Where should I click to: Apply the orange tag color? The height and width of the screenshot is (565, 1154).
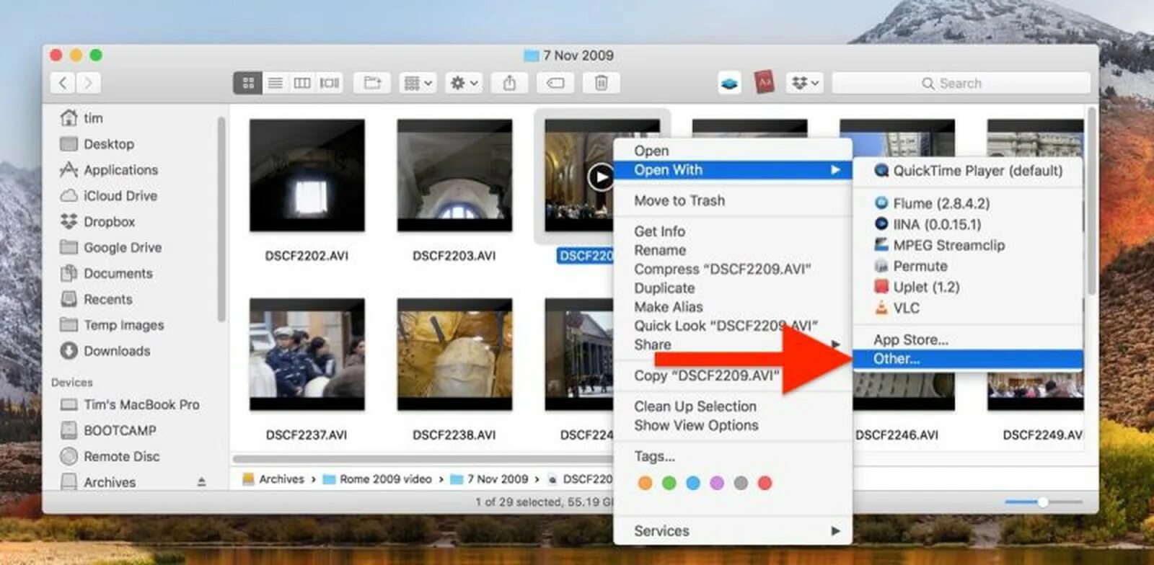tap(645, 483)
